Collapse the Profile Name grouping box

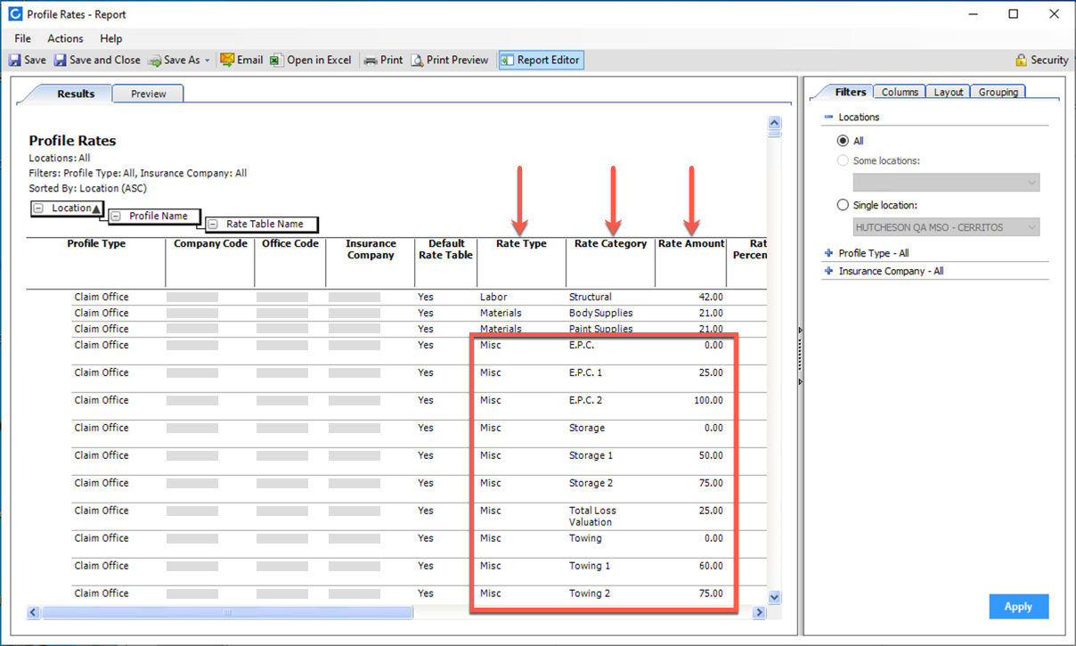tap(116, 217)
